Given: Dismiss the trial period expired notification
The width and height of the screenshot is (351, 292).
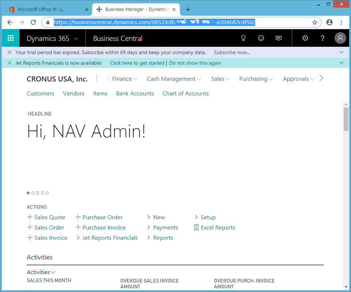Looking at the screenshot, I should pos(10,52).
